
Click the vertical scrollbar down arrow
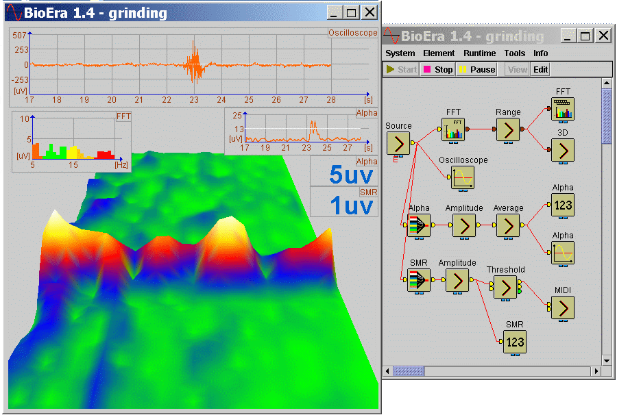[607, 360]
